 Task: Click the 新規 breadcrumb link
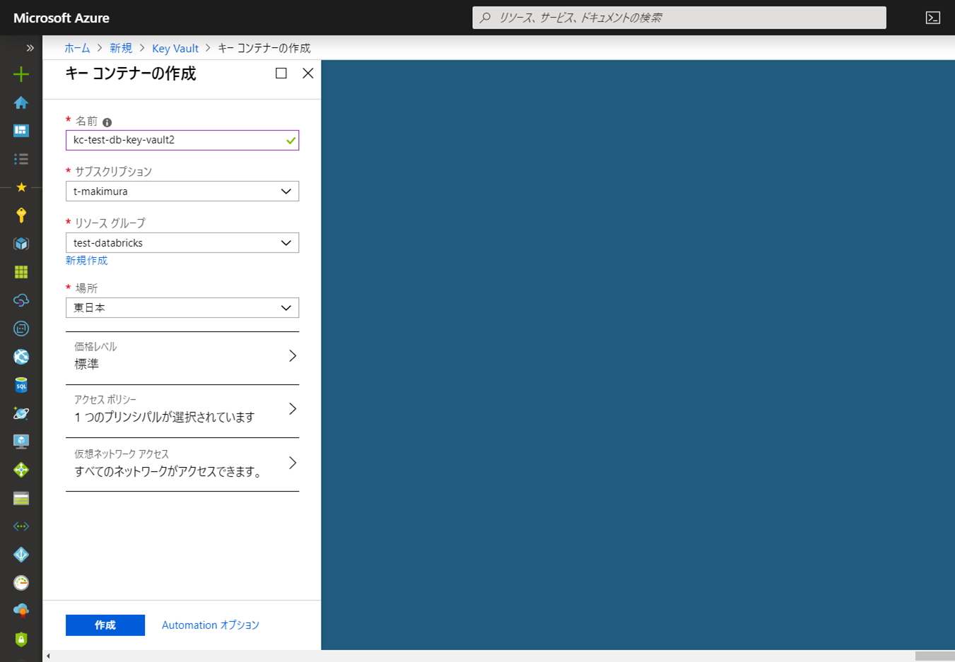(x=121, y=48)
